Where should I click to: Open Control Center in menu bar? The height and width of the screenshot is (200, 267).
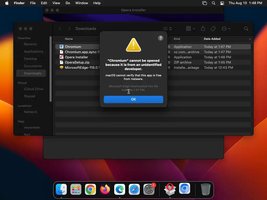click(x=222, y=3)
